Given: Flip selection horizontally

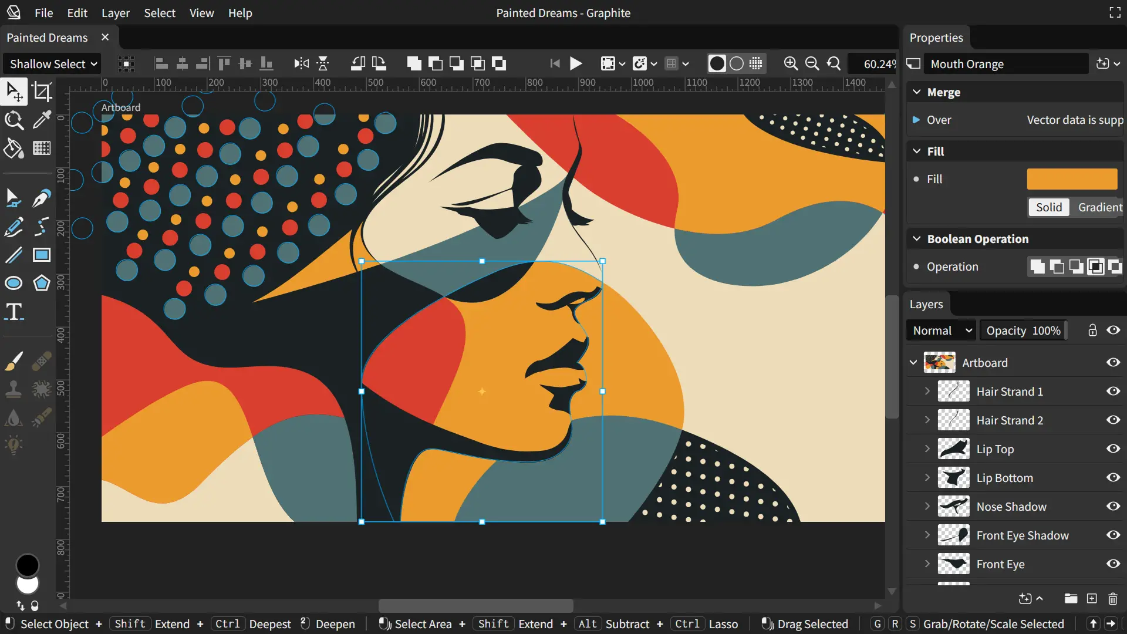Looking at the screenshot, I should [301, 63].
